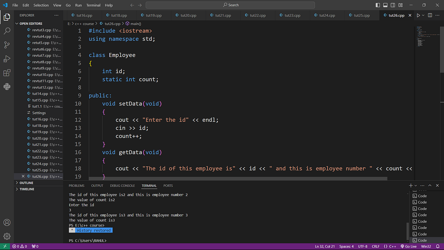Open the Run and Debug view

(7, 59)
